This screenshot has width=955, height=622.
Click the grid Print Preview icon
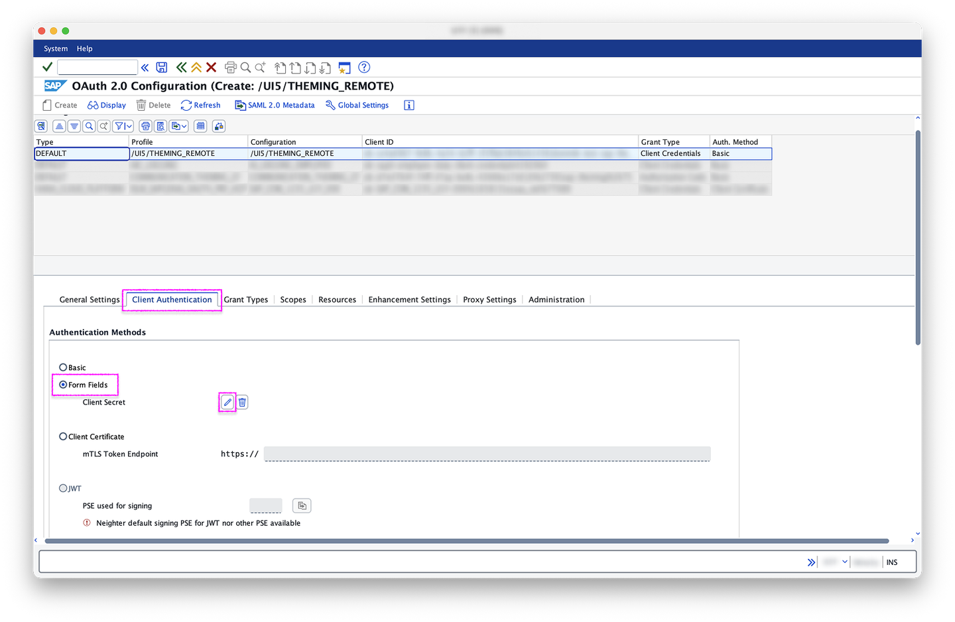[x=160, y=126]
